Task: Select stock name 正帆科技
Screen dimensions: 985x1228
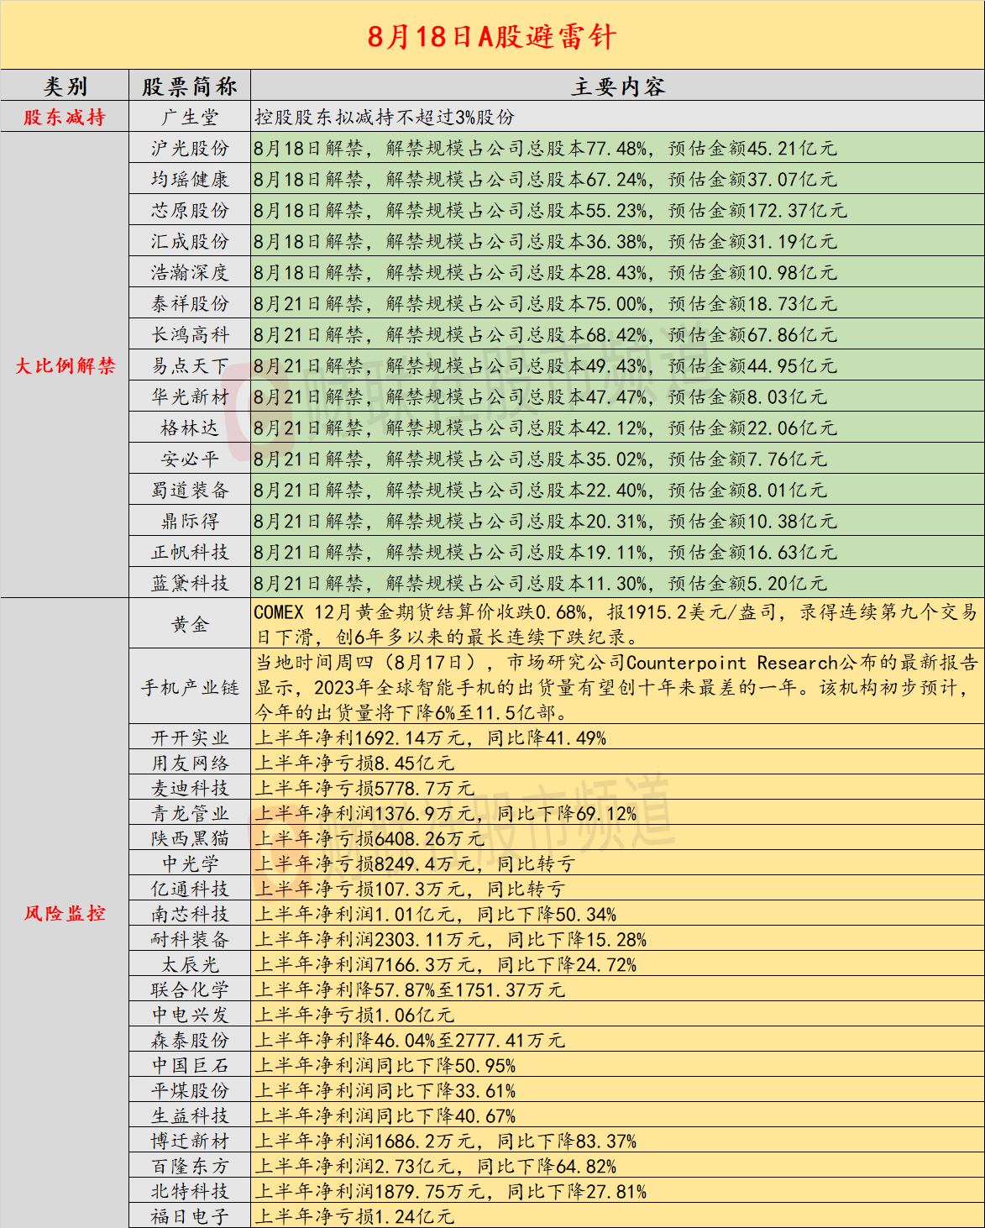Action: click(x=190, y=552)
